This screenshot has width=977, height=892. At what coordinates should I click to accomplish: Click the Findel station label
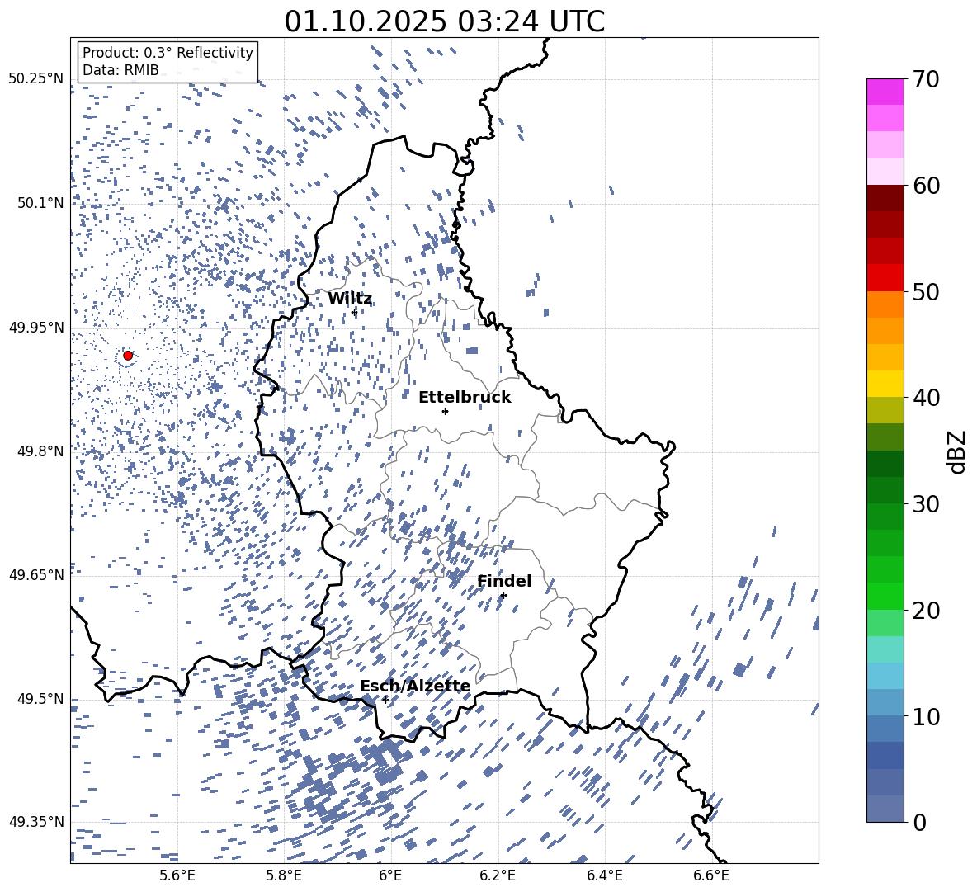click(x=504, y=581)
